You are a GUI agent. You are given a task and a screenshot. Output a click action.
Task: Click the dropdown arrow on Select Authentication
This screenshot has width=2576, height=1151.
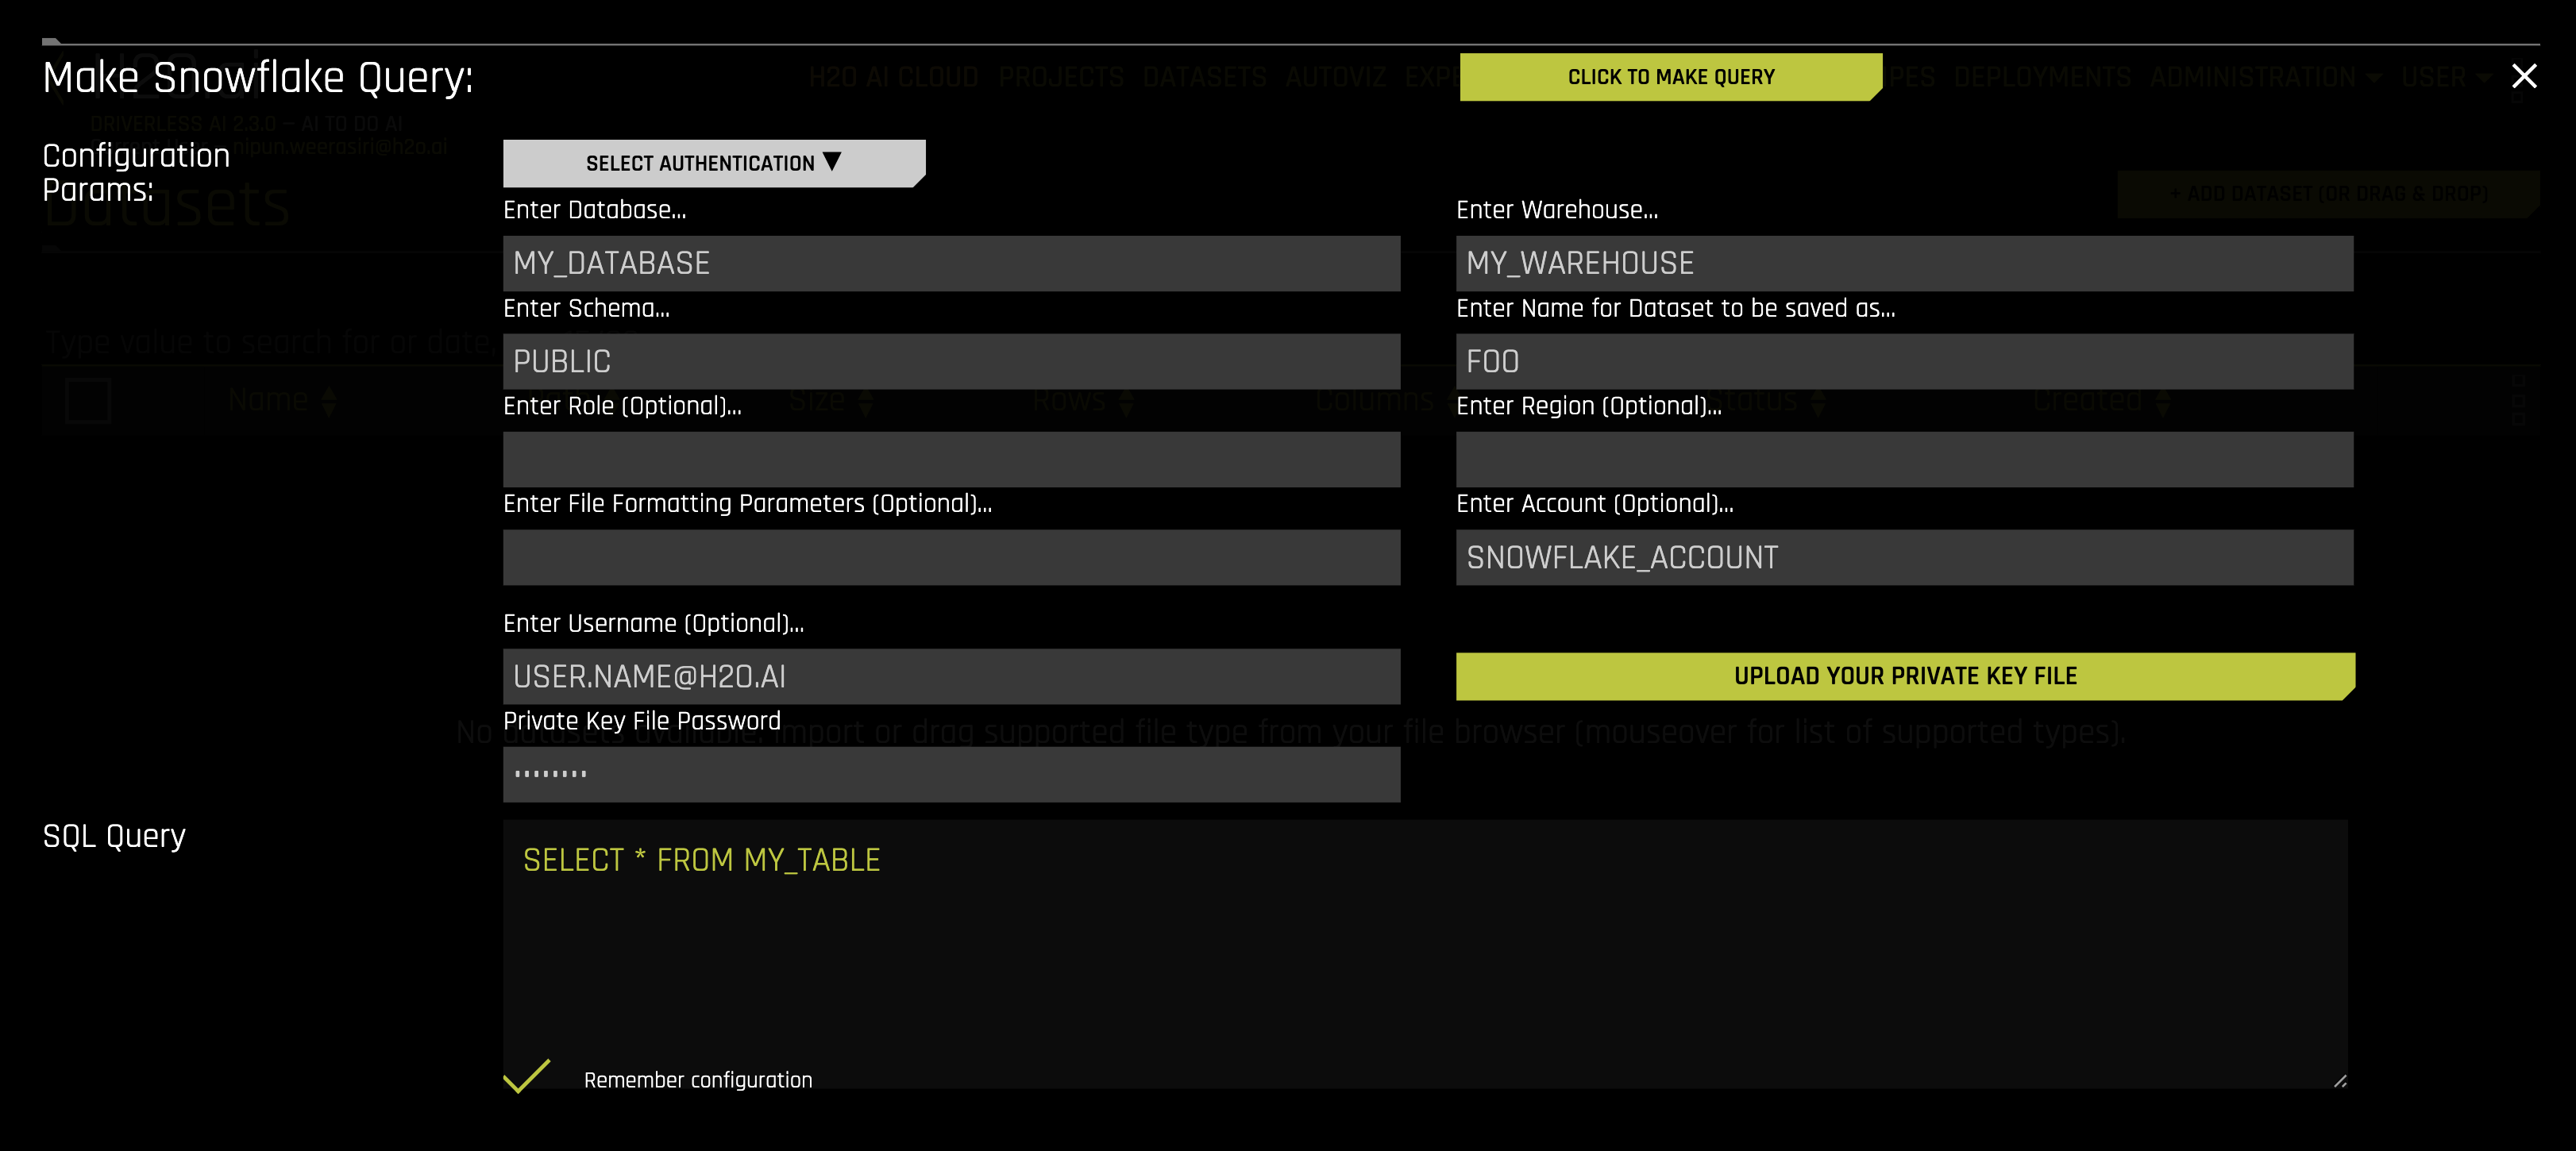point(832,161)
